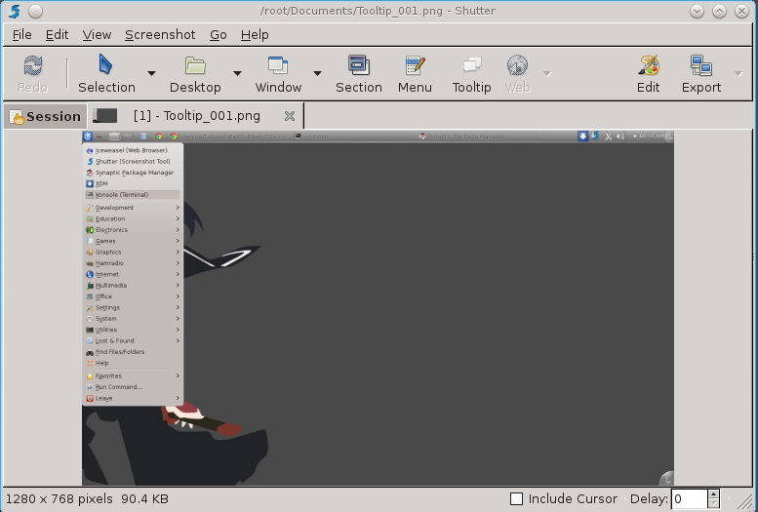Switch to the Session tab
Image resolution: width=758 pixels, height=512 pixels.
point(45,116)
